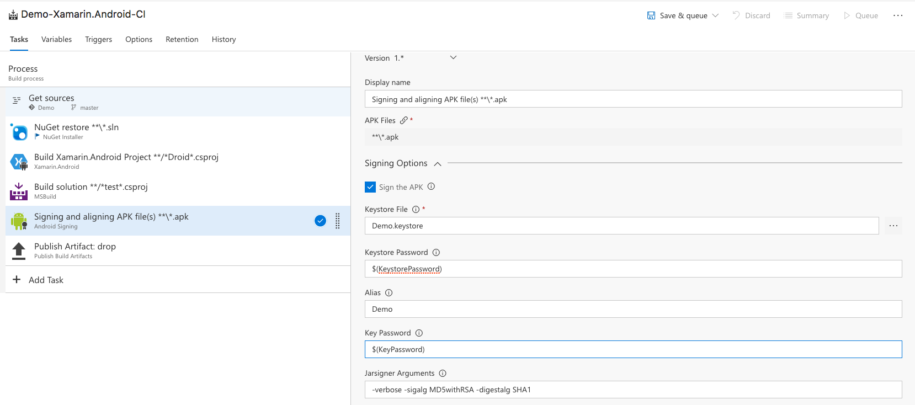Screen dimensions: 915x405
Task: Click the Keystore Password input field
Action: 633,269
